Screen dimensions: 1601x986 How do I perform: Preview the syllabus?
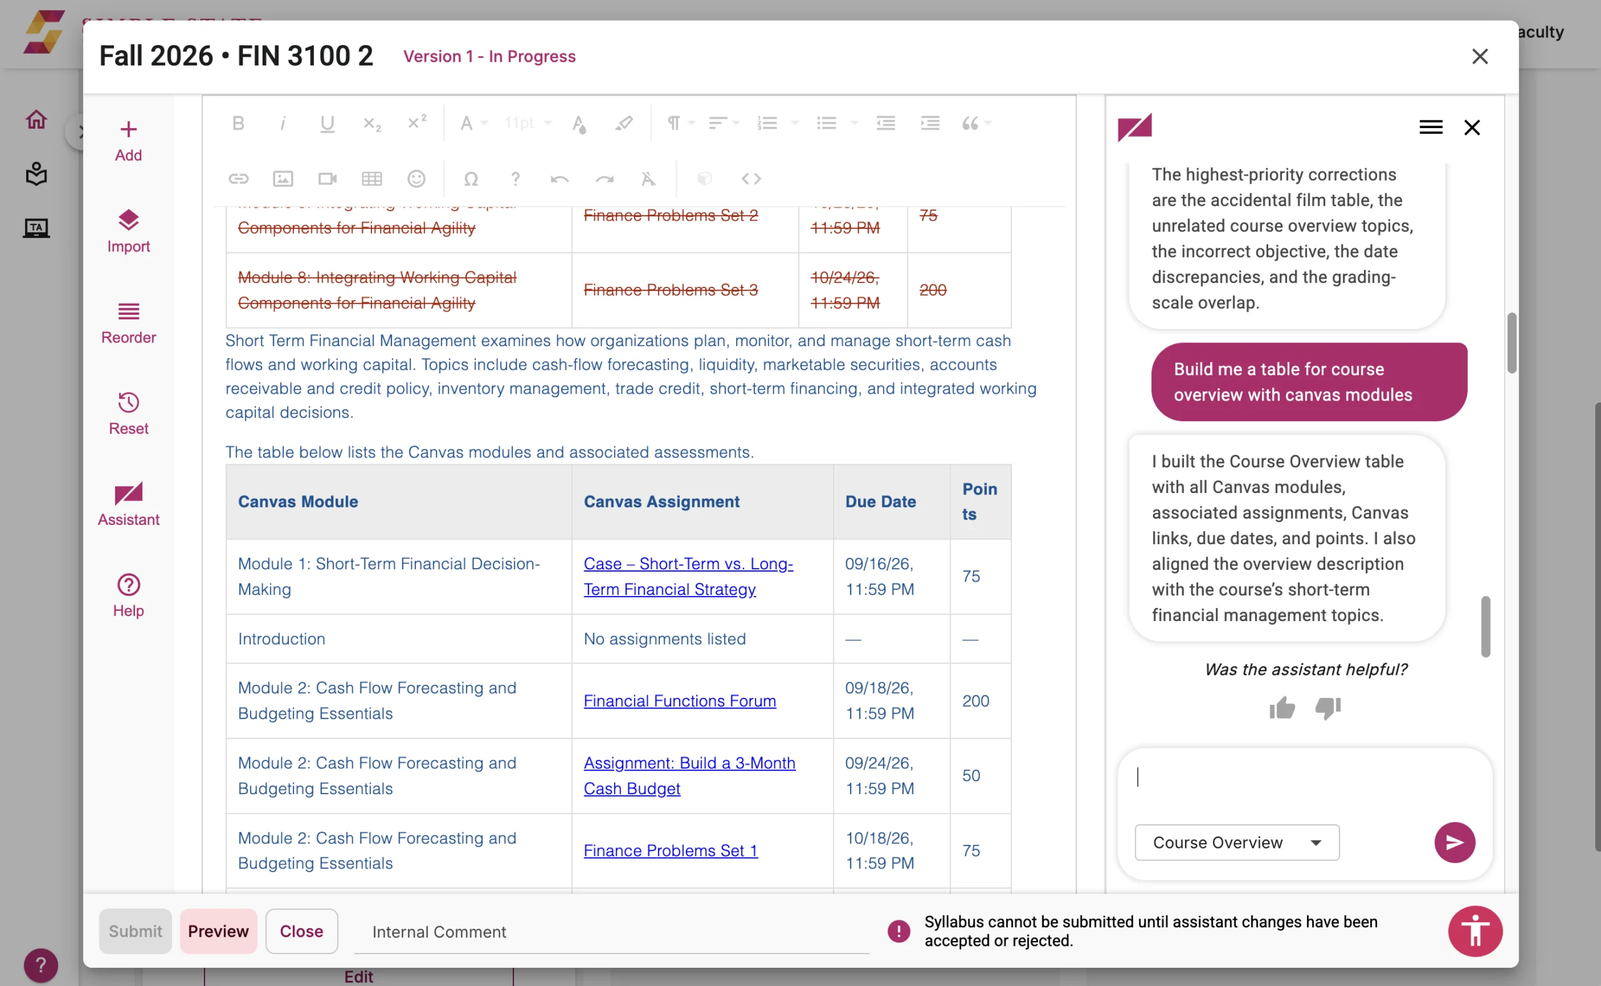tap(218, 931)
